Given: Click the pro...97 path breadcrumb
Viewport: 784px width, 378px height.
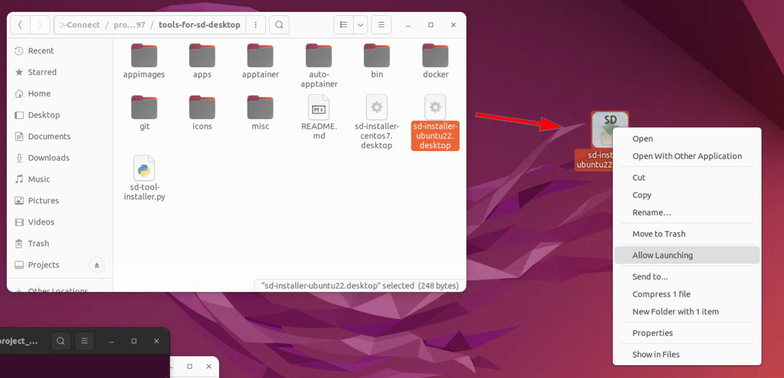Looking at the screenshot, I should [129, 25].
